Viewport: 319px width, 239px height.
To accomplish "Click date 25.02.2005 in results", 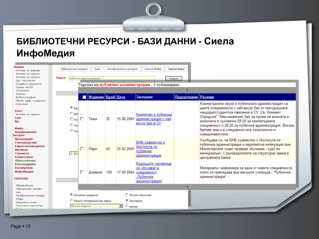I will 126,149.
